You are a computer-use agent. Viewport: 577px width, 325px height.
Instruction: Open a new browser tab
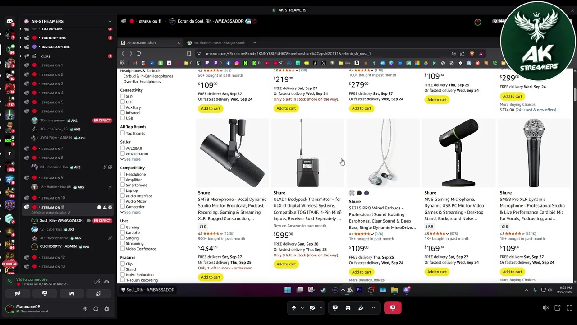pos(255,43)
